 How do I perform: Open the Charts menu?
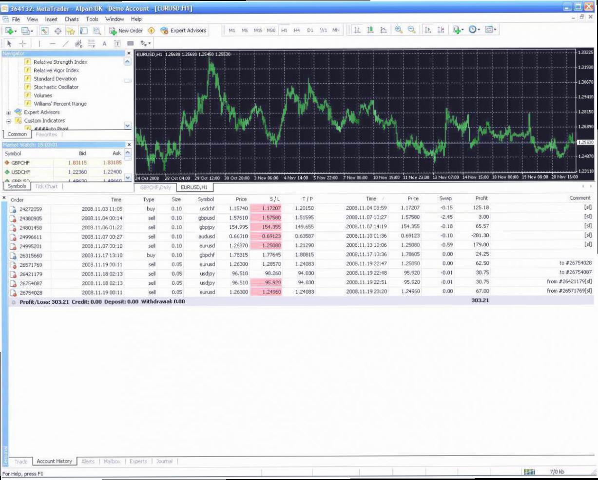click(72, 19)
